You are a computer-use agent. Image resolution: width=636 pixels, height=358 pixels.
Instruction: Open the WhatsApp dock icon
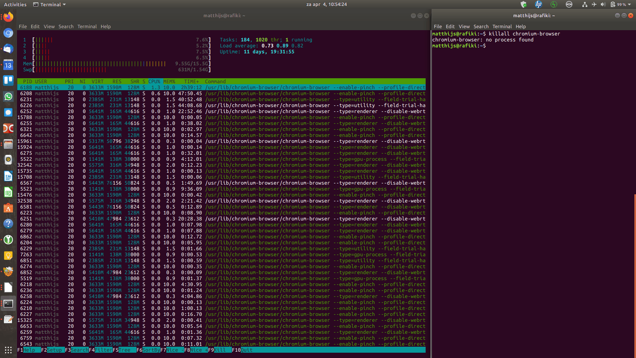8,96
